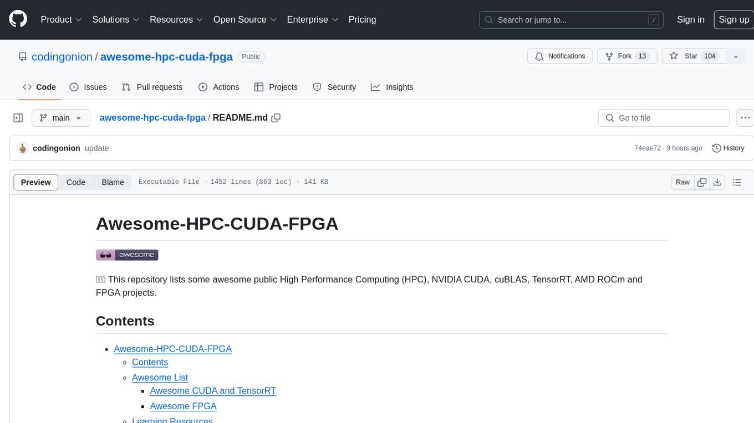The height and width of the screenshot is (423, 754).
Task: Open the codingonion commit author link
Action: point(57,148)
